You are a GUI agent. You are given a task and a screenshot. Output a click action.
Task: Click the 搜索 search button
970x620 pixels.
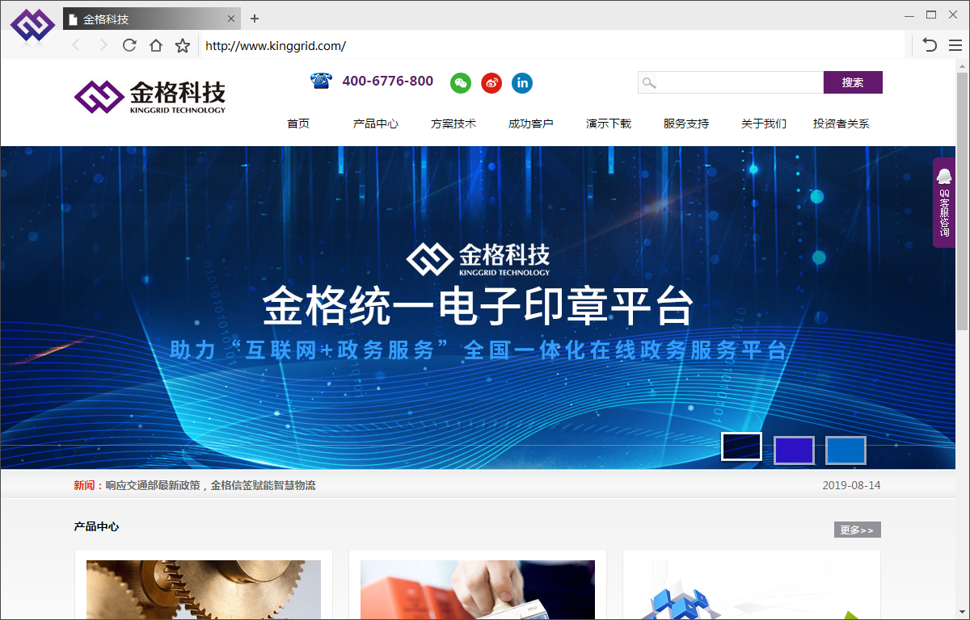pos(853,82)
